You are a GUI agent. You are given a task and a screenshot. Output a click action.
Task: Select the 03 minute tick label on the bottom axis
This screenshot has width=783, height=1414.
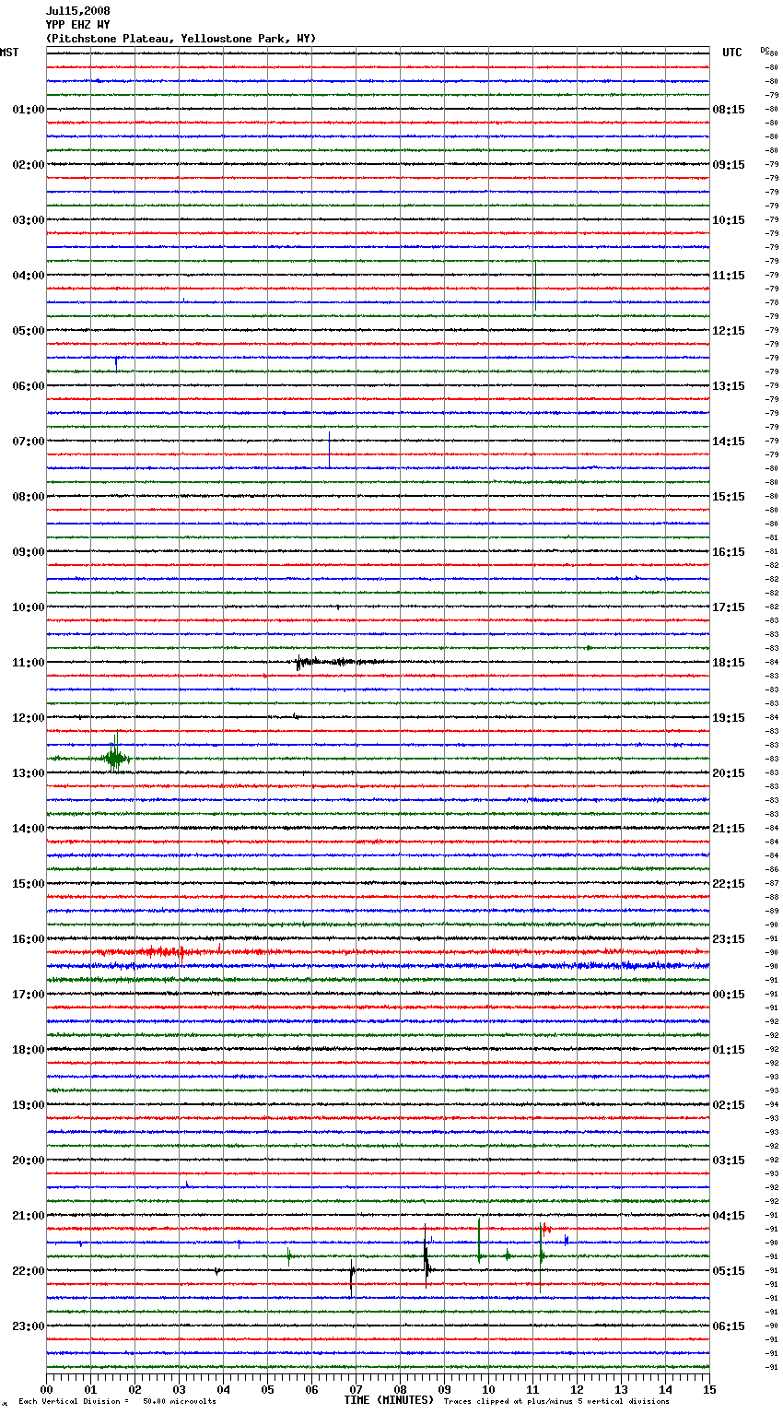[179, 1389]
